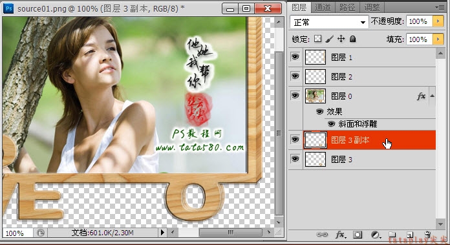Toggle lock image pixels brush icon
This screenshot has width=450, height=245.
coord(330,39)
